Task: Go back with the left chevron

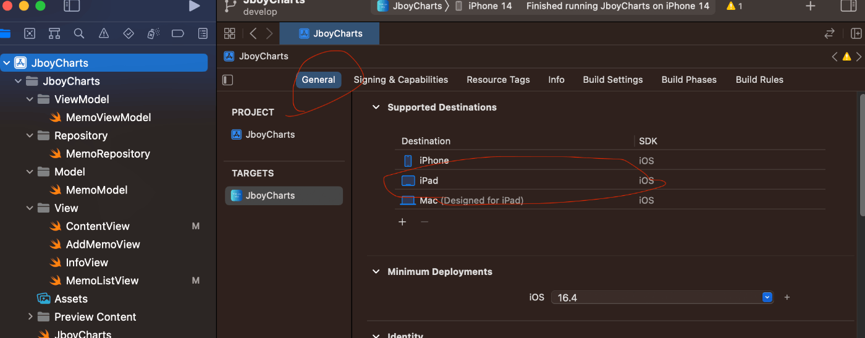Action: [253, 33]
